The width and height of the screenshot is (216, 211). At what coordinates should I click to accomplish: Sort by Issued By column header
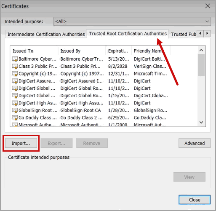pyautogui.click(x=82, y=51)
